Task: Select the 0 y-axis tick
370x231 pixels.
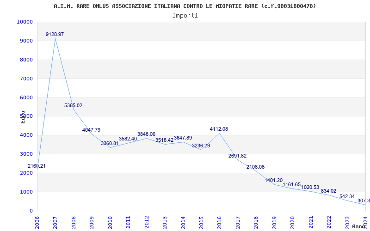Action: (x=31, y=211)
